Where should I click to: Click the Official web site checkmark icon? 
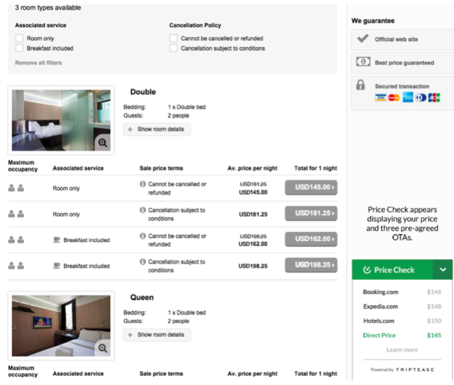pyautogui.click(x=363, y=39)
